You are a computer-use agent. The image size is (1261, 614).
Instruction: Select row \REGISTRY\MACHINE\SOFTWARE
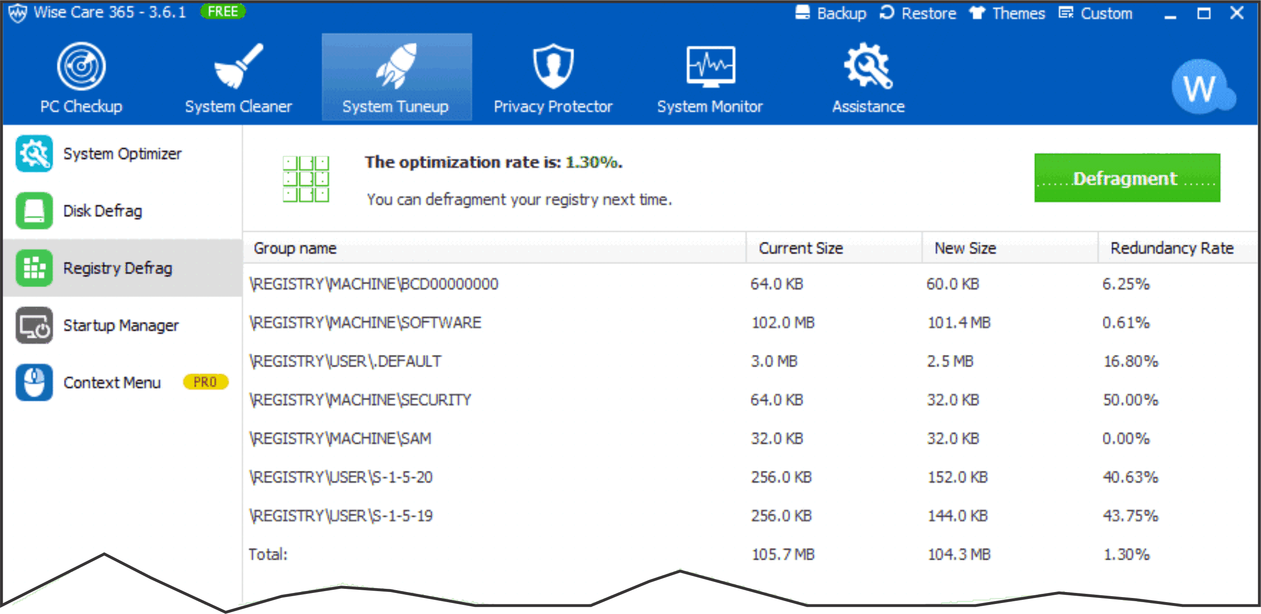pyautogui.click(x=750, y=323)
